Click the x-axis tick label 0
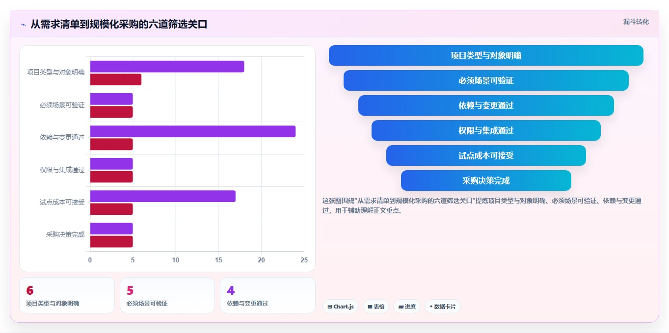 coord(90,260)
